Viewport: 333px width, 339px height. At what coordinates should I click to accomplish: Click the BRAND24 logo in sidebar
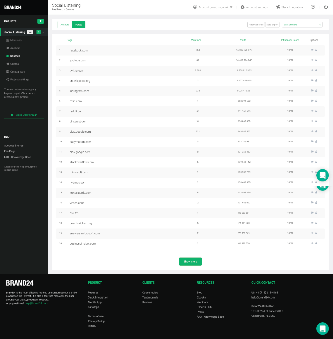[x=13, y=7]
